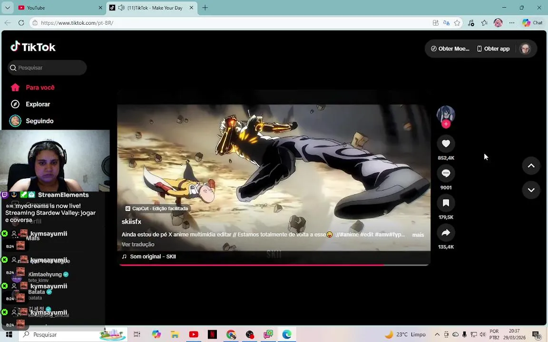Open comments showing 9001
Screen dimensions: 548x342
pyautogui.click(x=446, y=173)
